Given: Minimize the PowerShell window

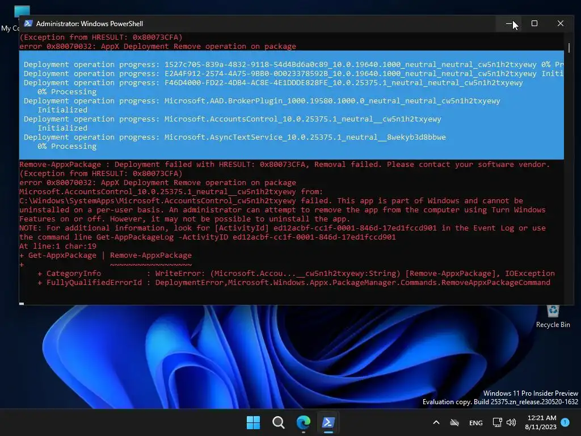Looking at the screenshot, I should [x=509, y=23].
